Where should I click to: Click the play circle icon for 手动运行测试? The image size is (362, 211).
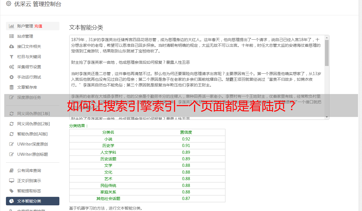12,77
